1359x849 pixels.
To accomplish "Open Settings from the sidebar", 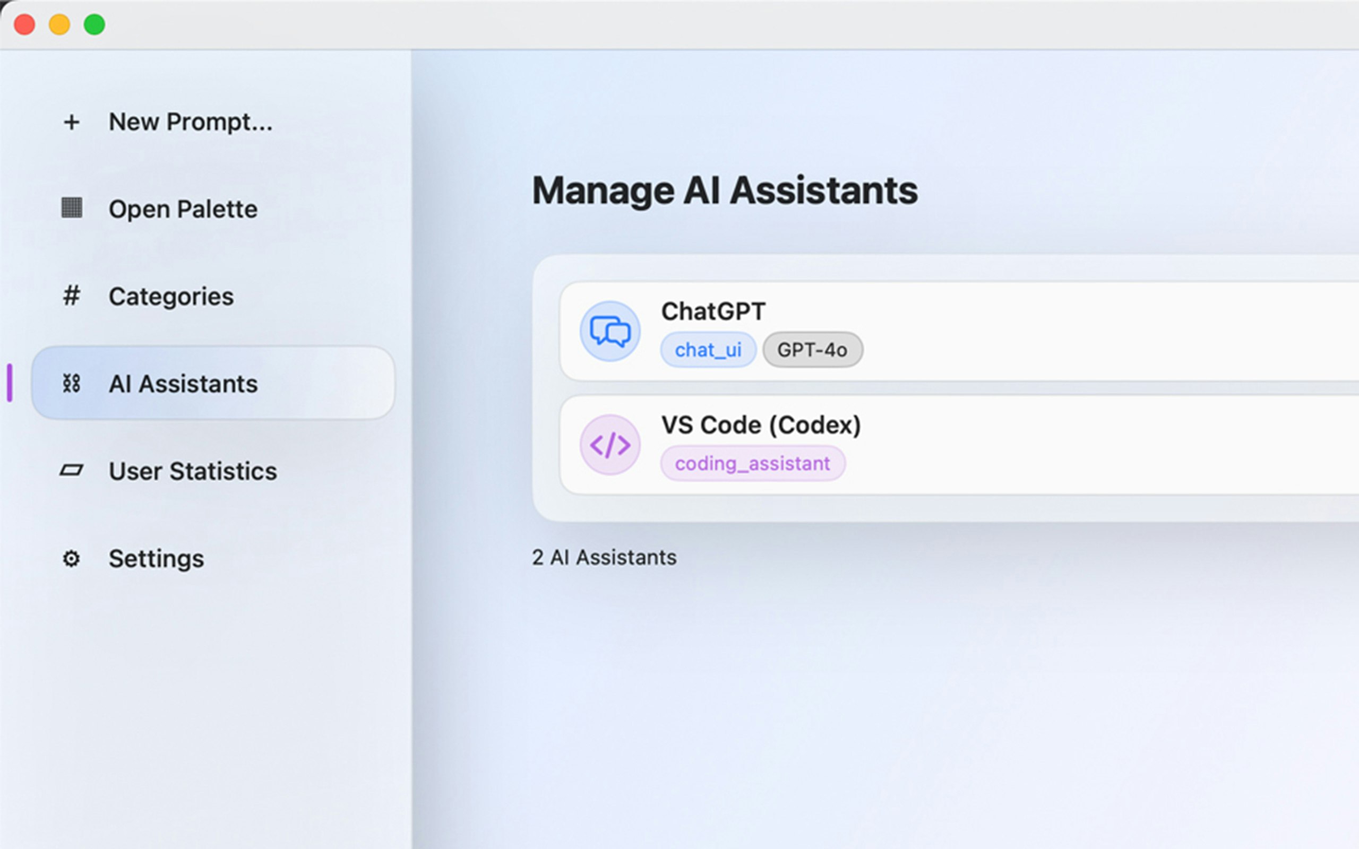I will (156, 559).
